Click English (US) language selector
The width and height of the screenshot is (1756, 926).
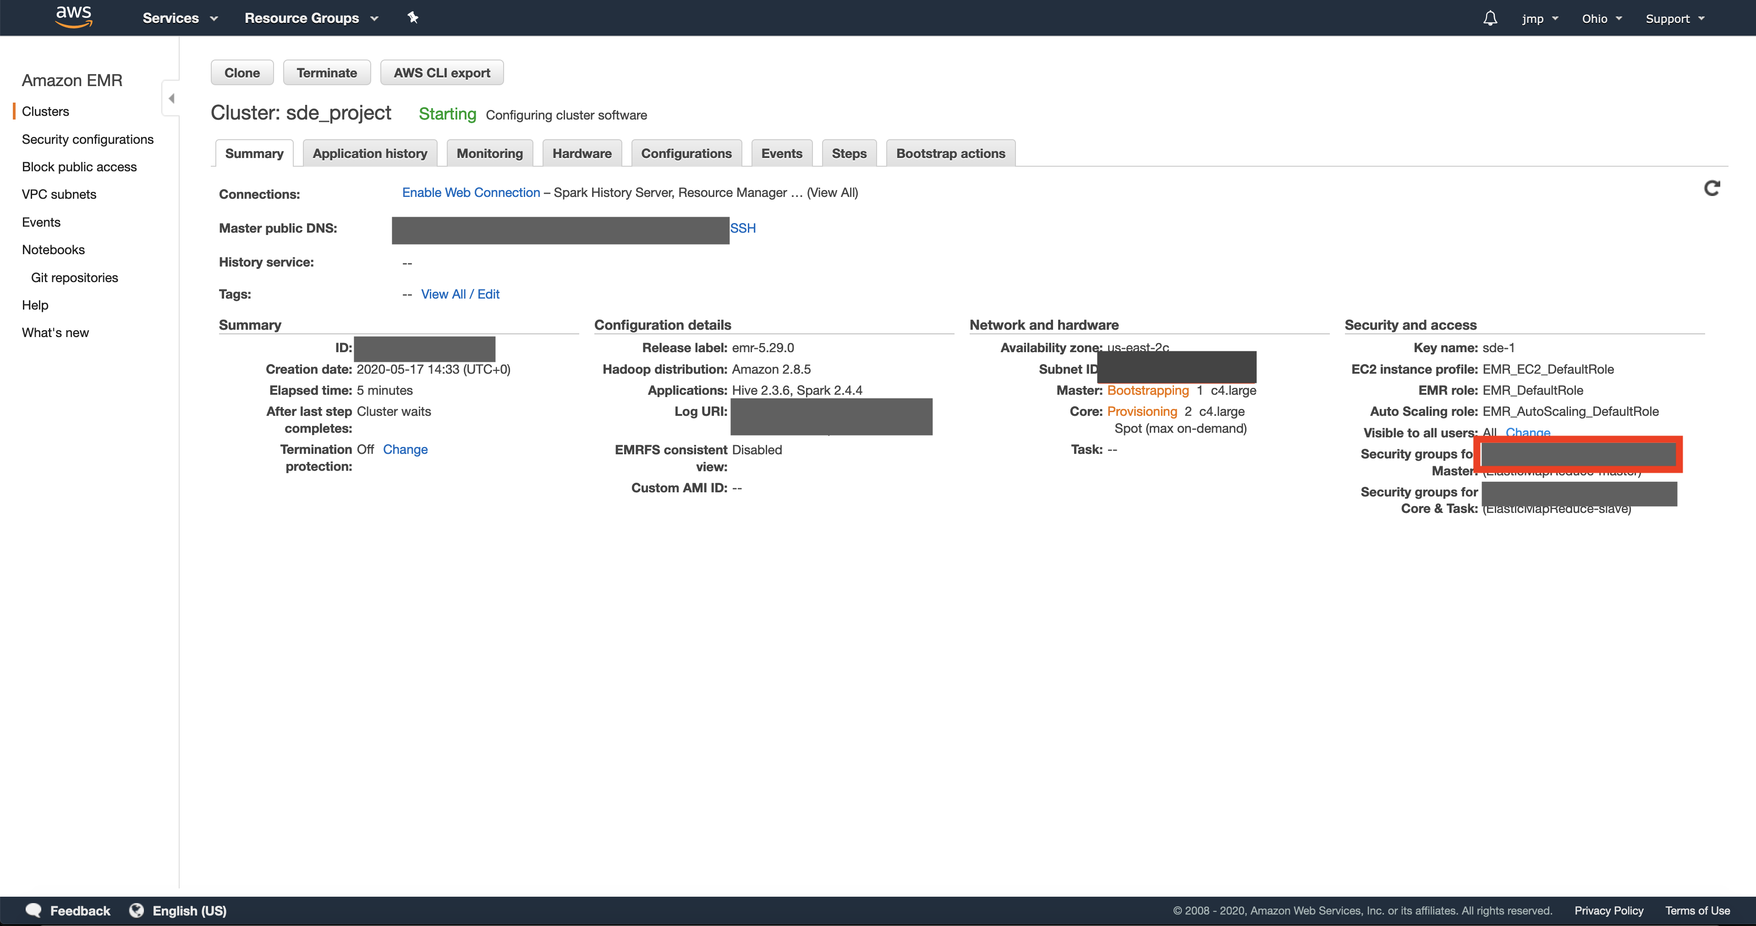tap(189, 911)
